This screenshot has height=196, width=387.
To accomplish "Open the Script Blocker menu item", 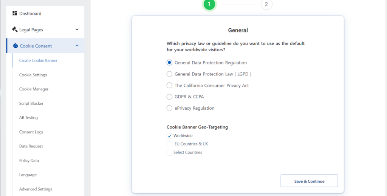I will pyautogui.click(x=31, y=103).
